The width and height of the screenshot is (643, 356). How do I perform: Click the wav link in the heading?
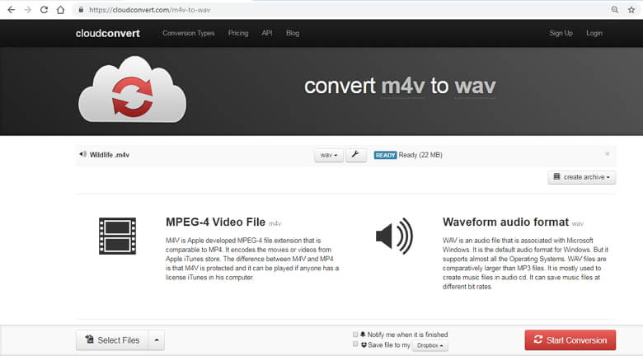(476, 87)
